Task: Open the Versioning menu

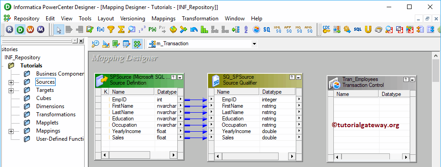Action: click(x=133, y=19)
